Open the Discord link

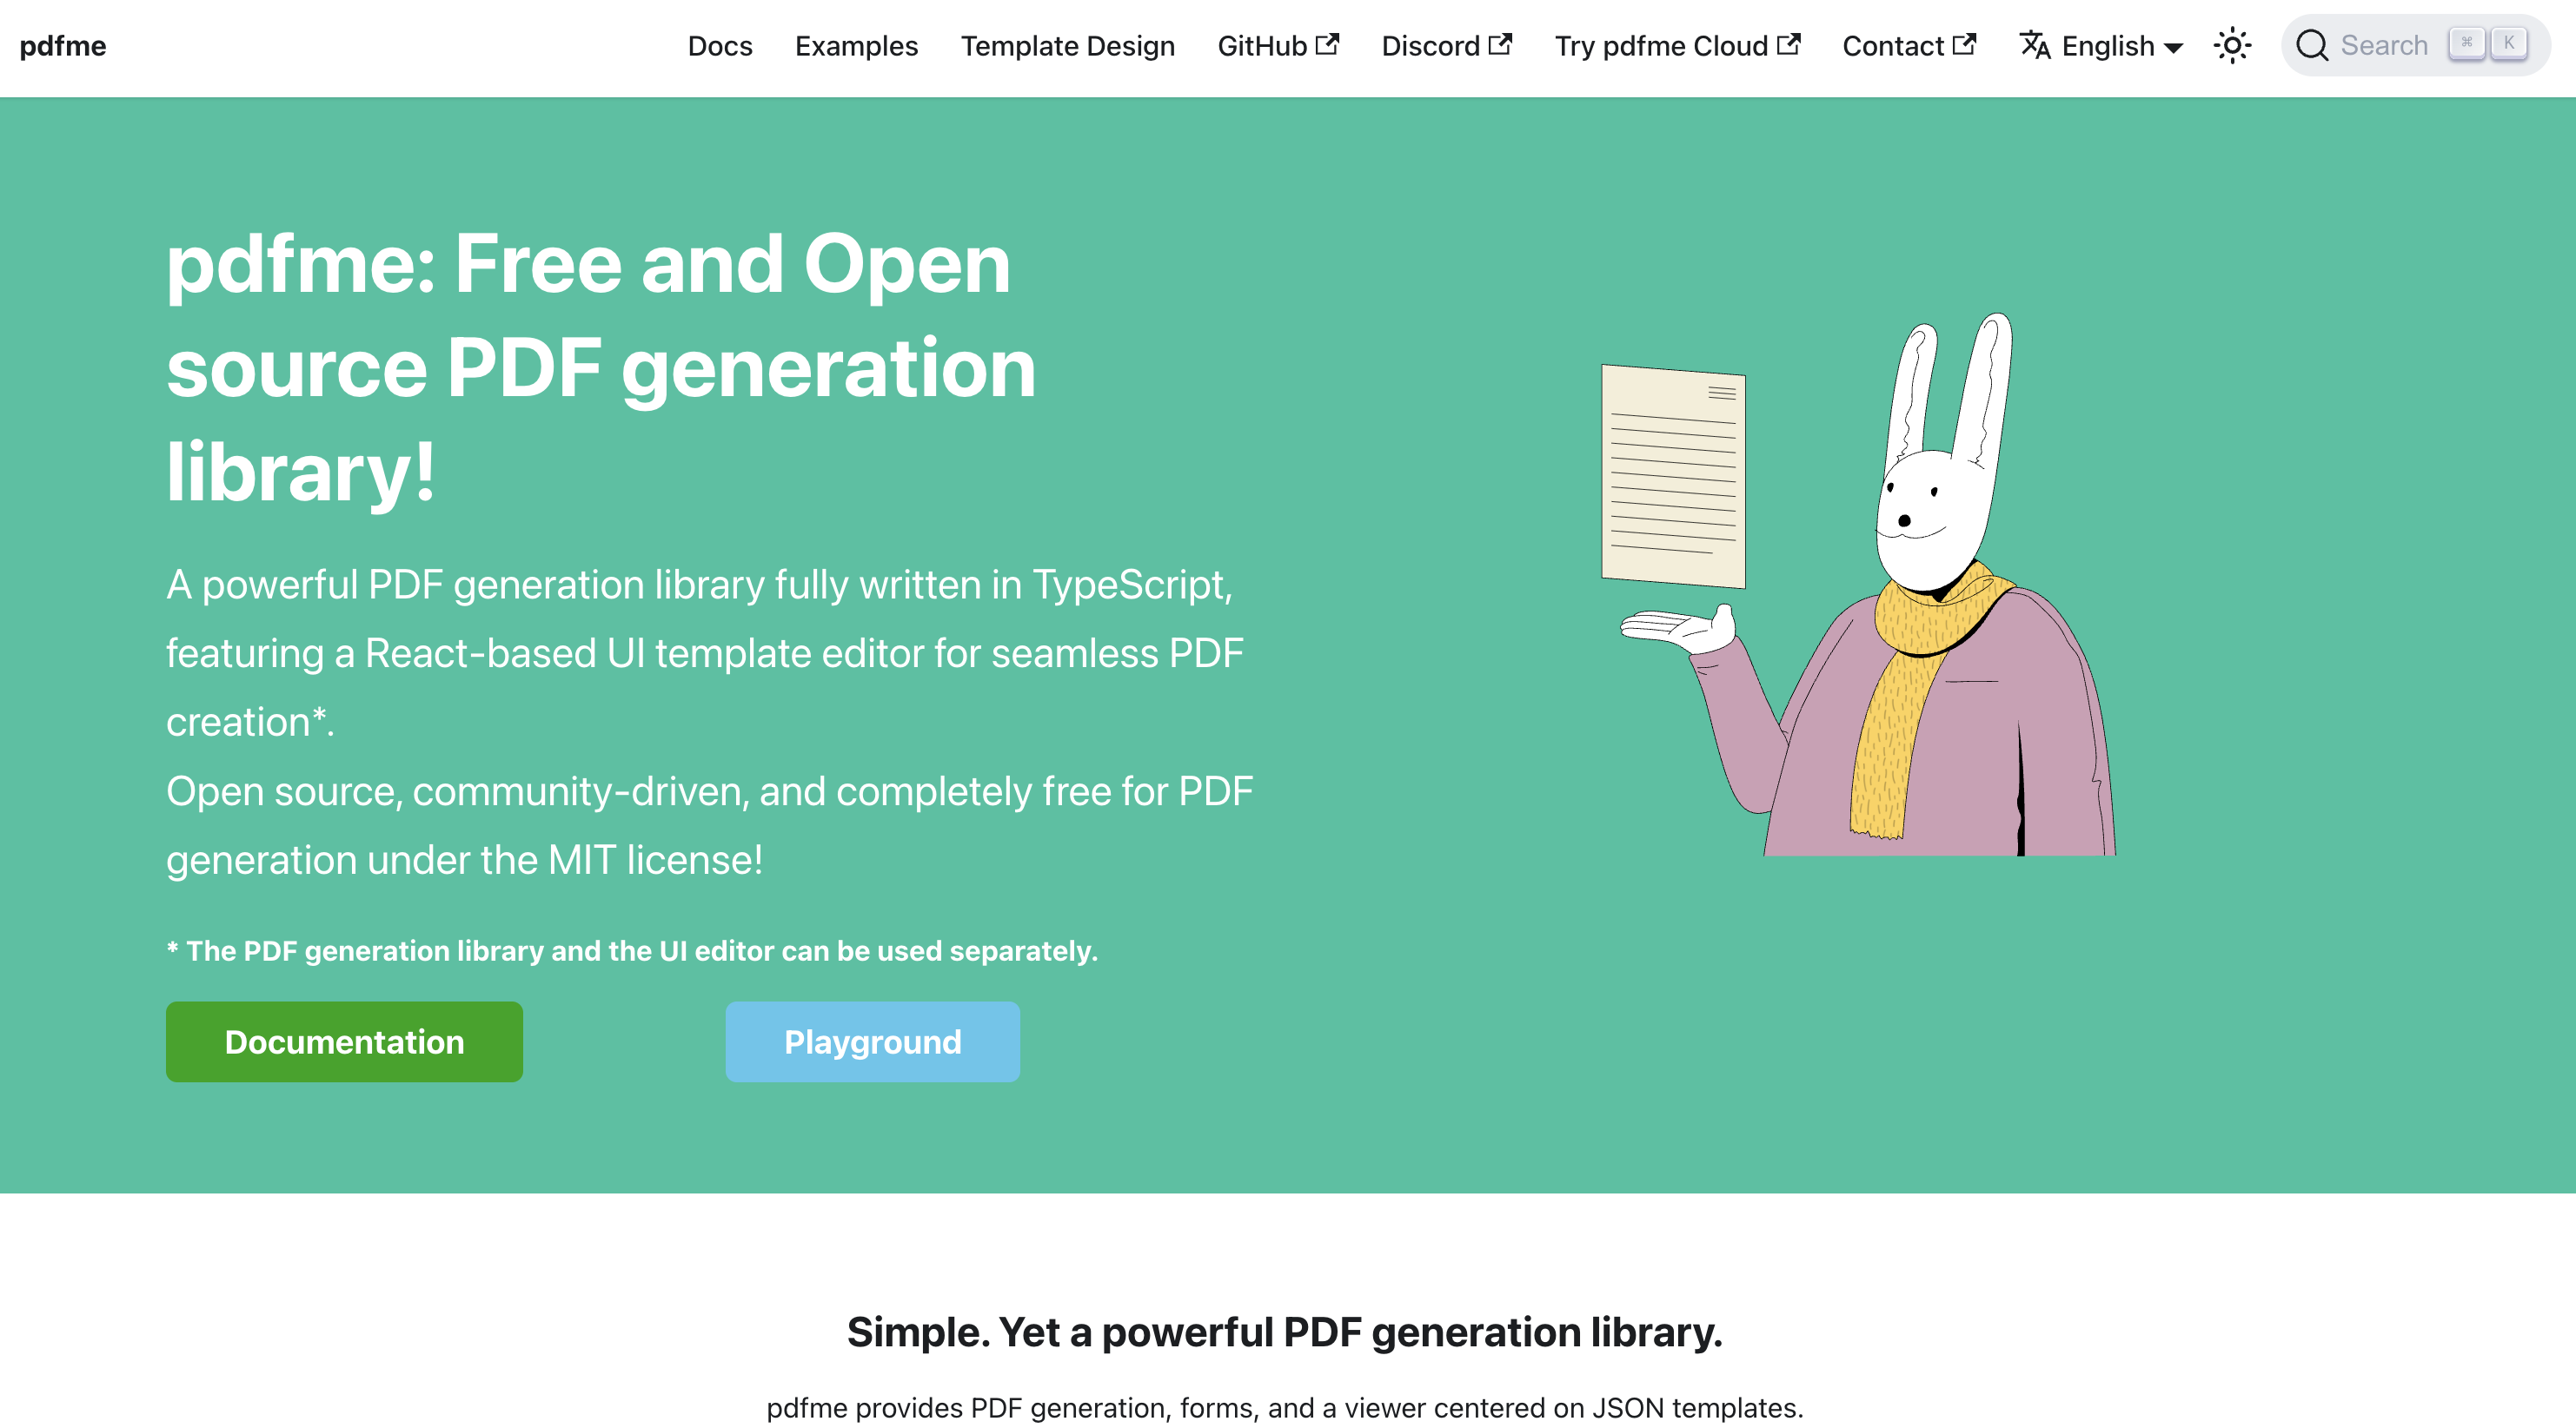pyautogui.click(x=1447, y=46)
